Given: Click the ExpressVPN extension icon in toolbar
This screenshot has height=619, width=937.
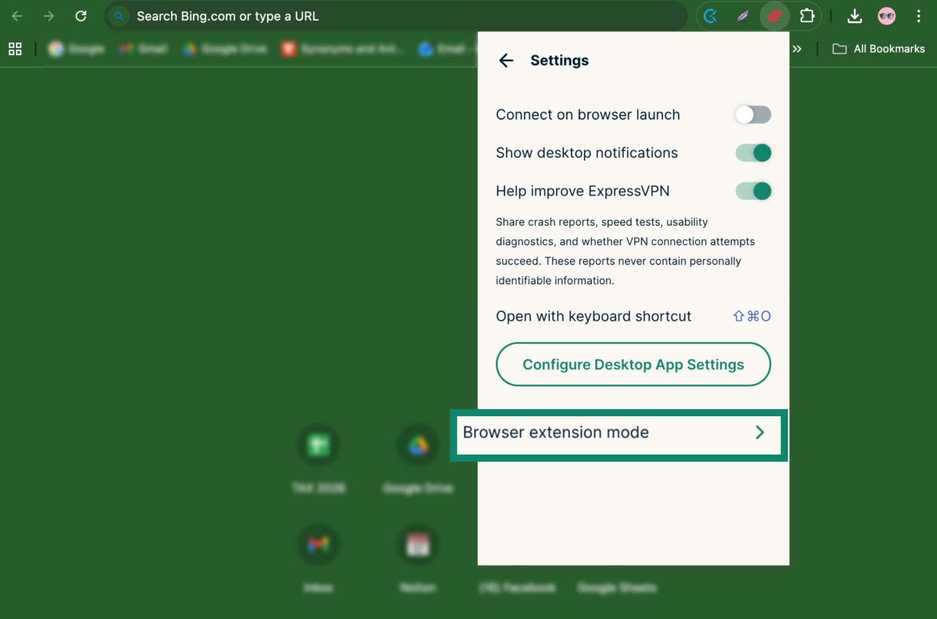Looking at the screenshot, I should tap(774, 16).
